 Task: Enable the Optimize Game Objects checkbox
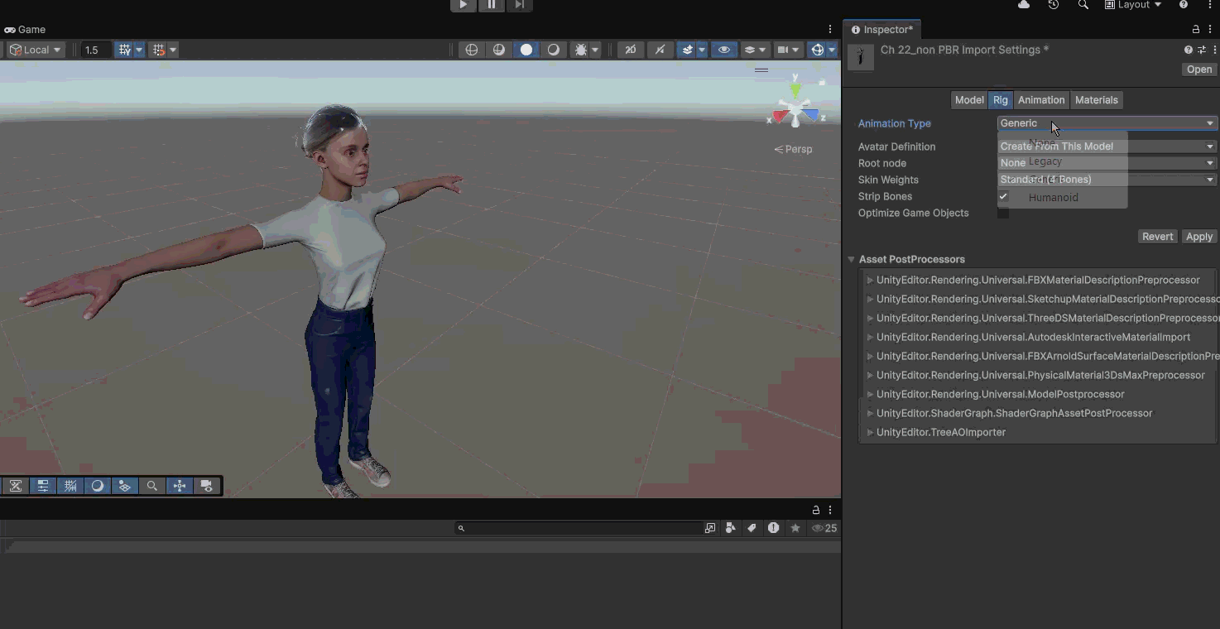(1003, 213)
